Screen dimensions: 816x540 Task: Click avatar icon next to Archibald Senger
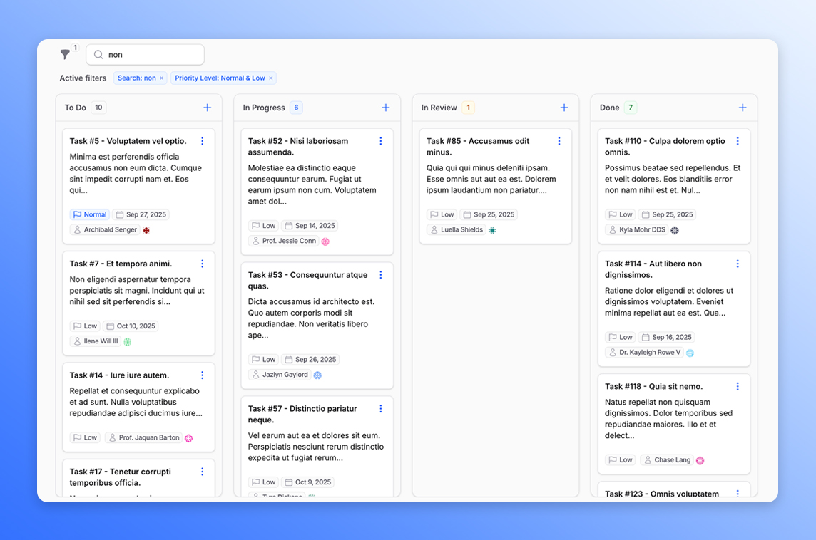coord(146,230)
